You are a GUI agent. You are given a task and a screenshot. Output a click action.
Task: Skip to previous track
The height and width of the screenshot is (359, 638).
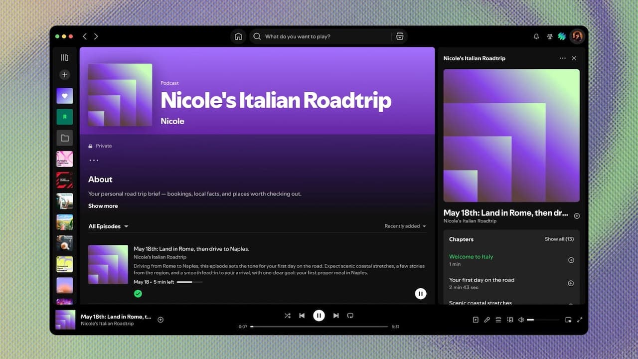(302, 316)
